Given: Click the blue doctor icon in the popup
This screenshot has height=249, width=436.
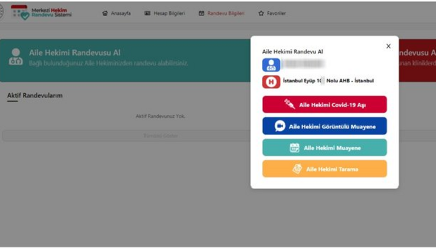Looking at the screenshot, I should 271,65.
